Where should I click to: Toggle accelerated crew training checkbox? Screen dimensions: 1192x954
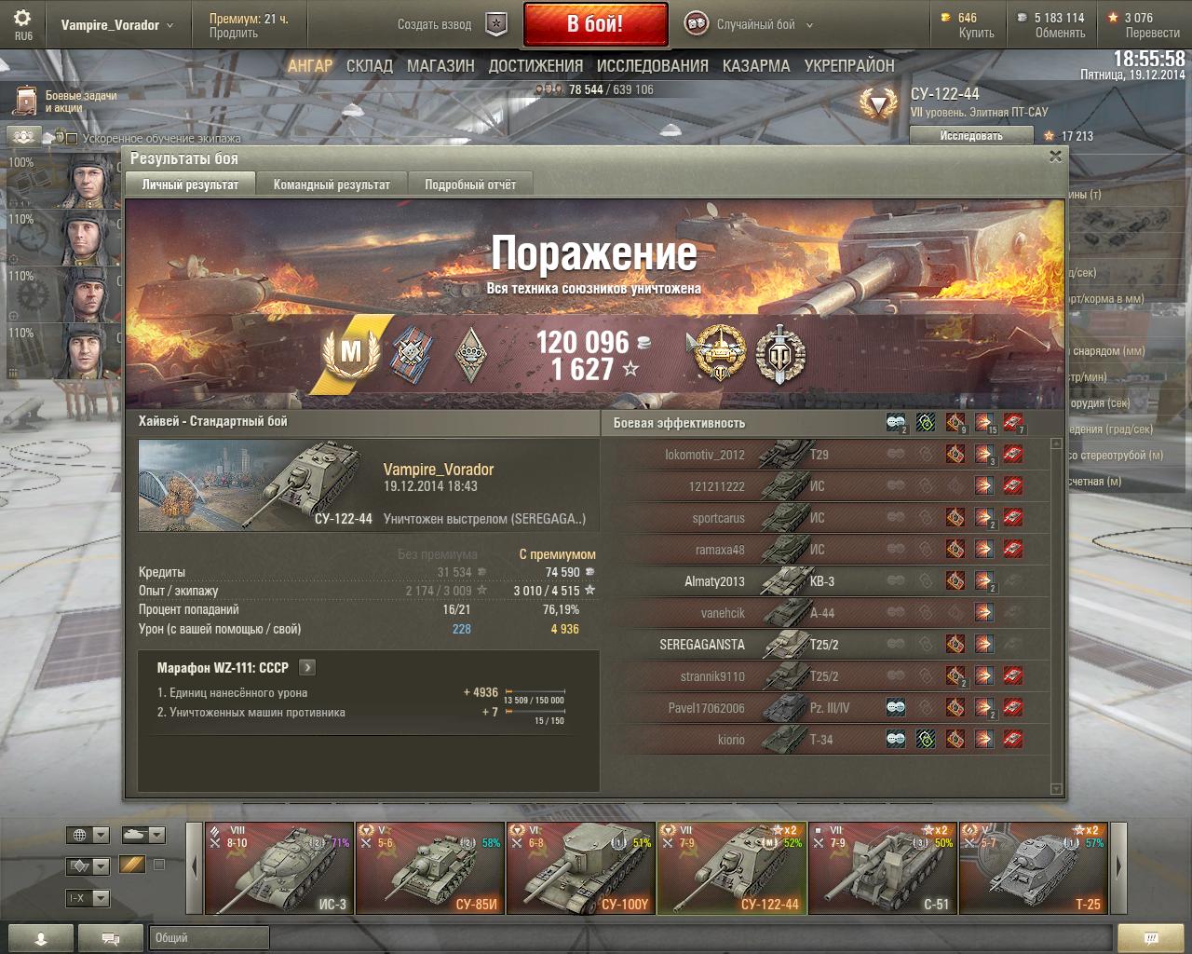72,139
